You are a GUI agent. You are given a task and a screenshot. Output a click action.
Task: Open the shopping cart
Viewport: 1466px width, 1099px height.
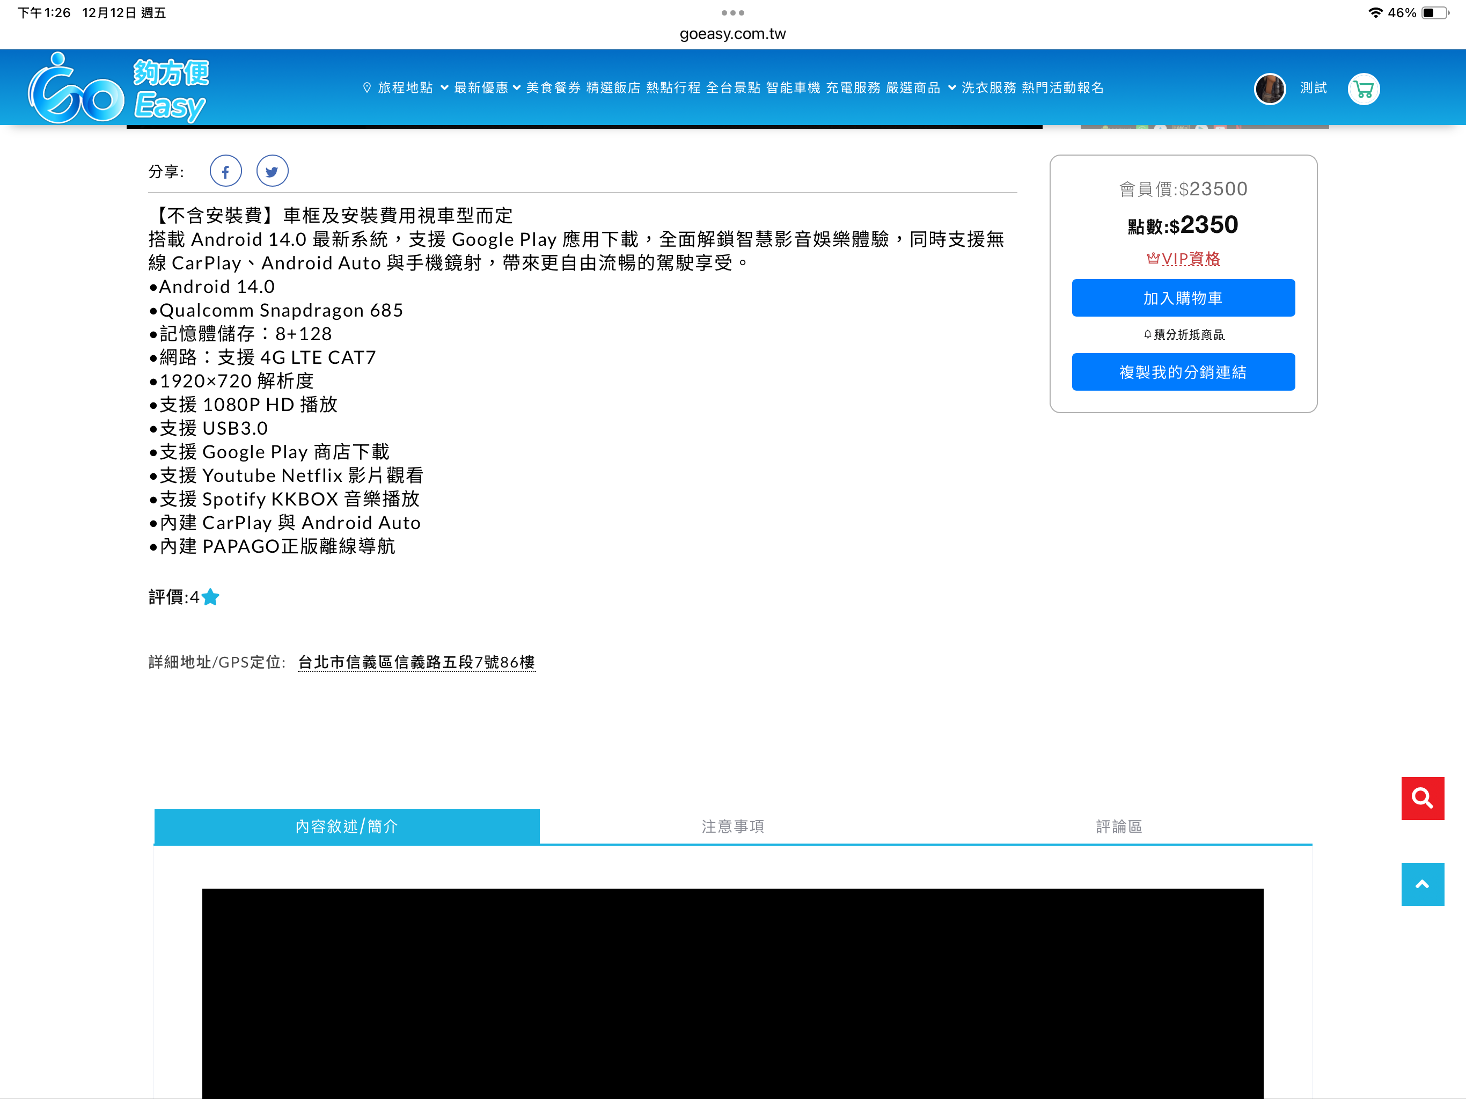coord(1364,89)
